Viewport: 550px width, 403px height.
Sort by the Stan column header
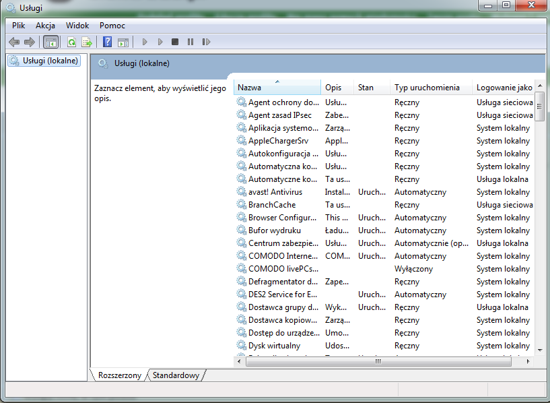[x=372, y=88]
